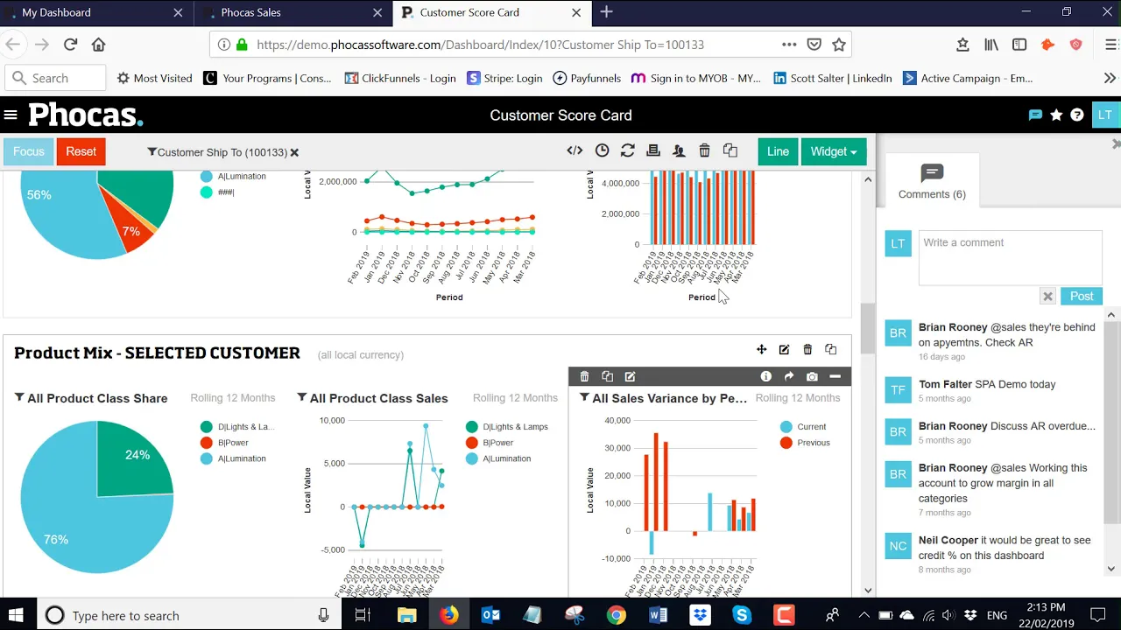The height and width of the screenshot is (630, 1121).
Task: Click the Post comment button
Action: [x=1081, y=296]
